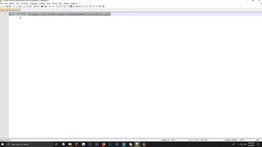The width and height of the screenshot is (262, 147).
Task: Open File Explorer from the taskbar
Action: point(70,144)
